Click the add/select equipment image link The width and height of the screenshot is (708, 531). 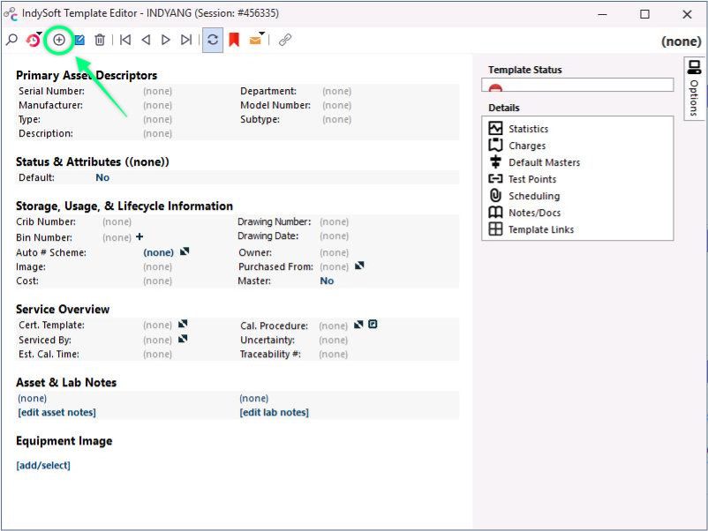point(43,465)
